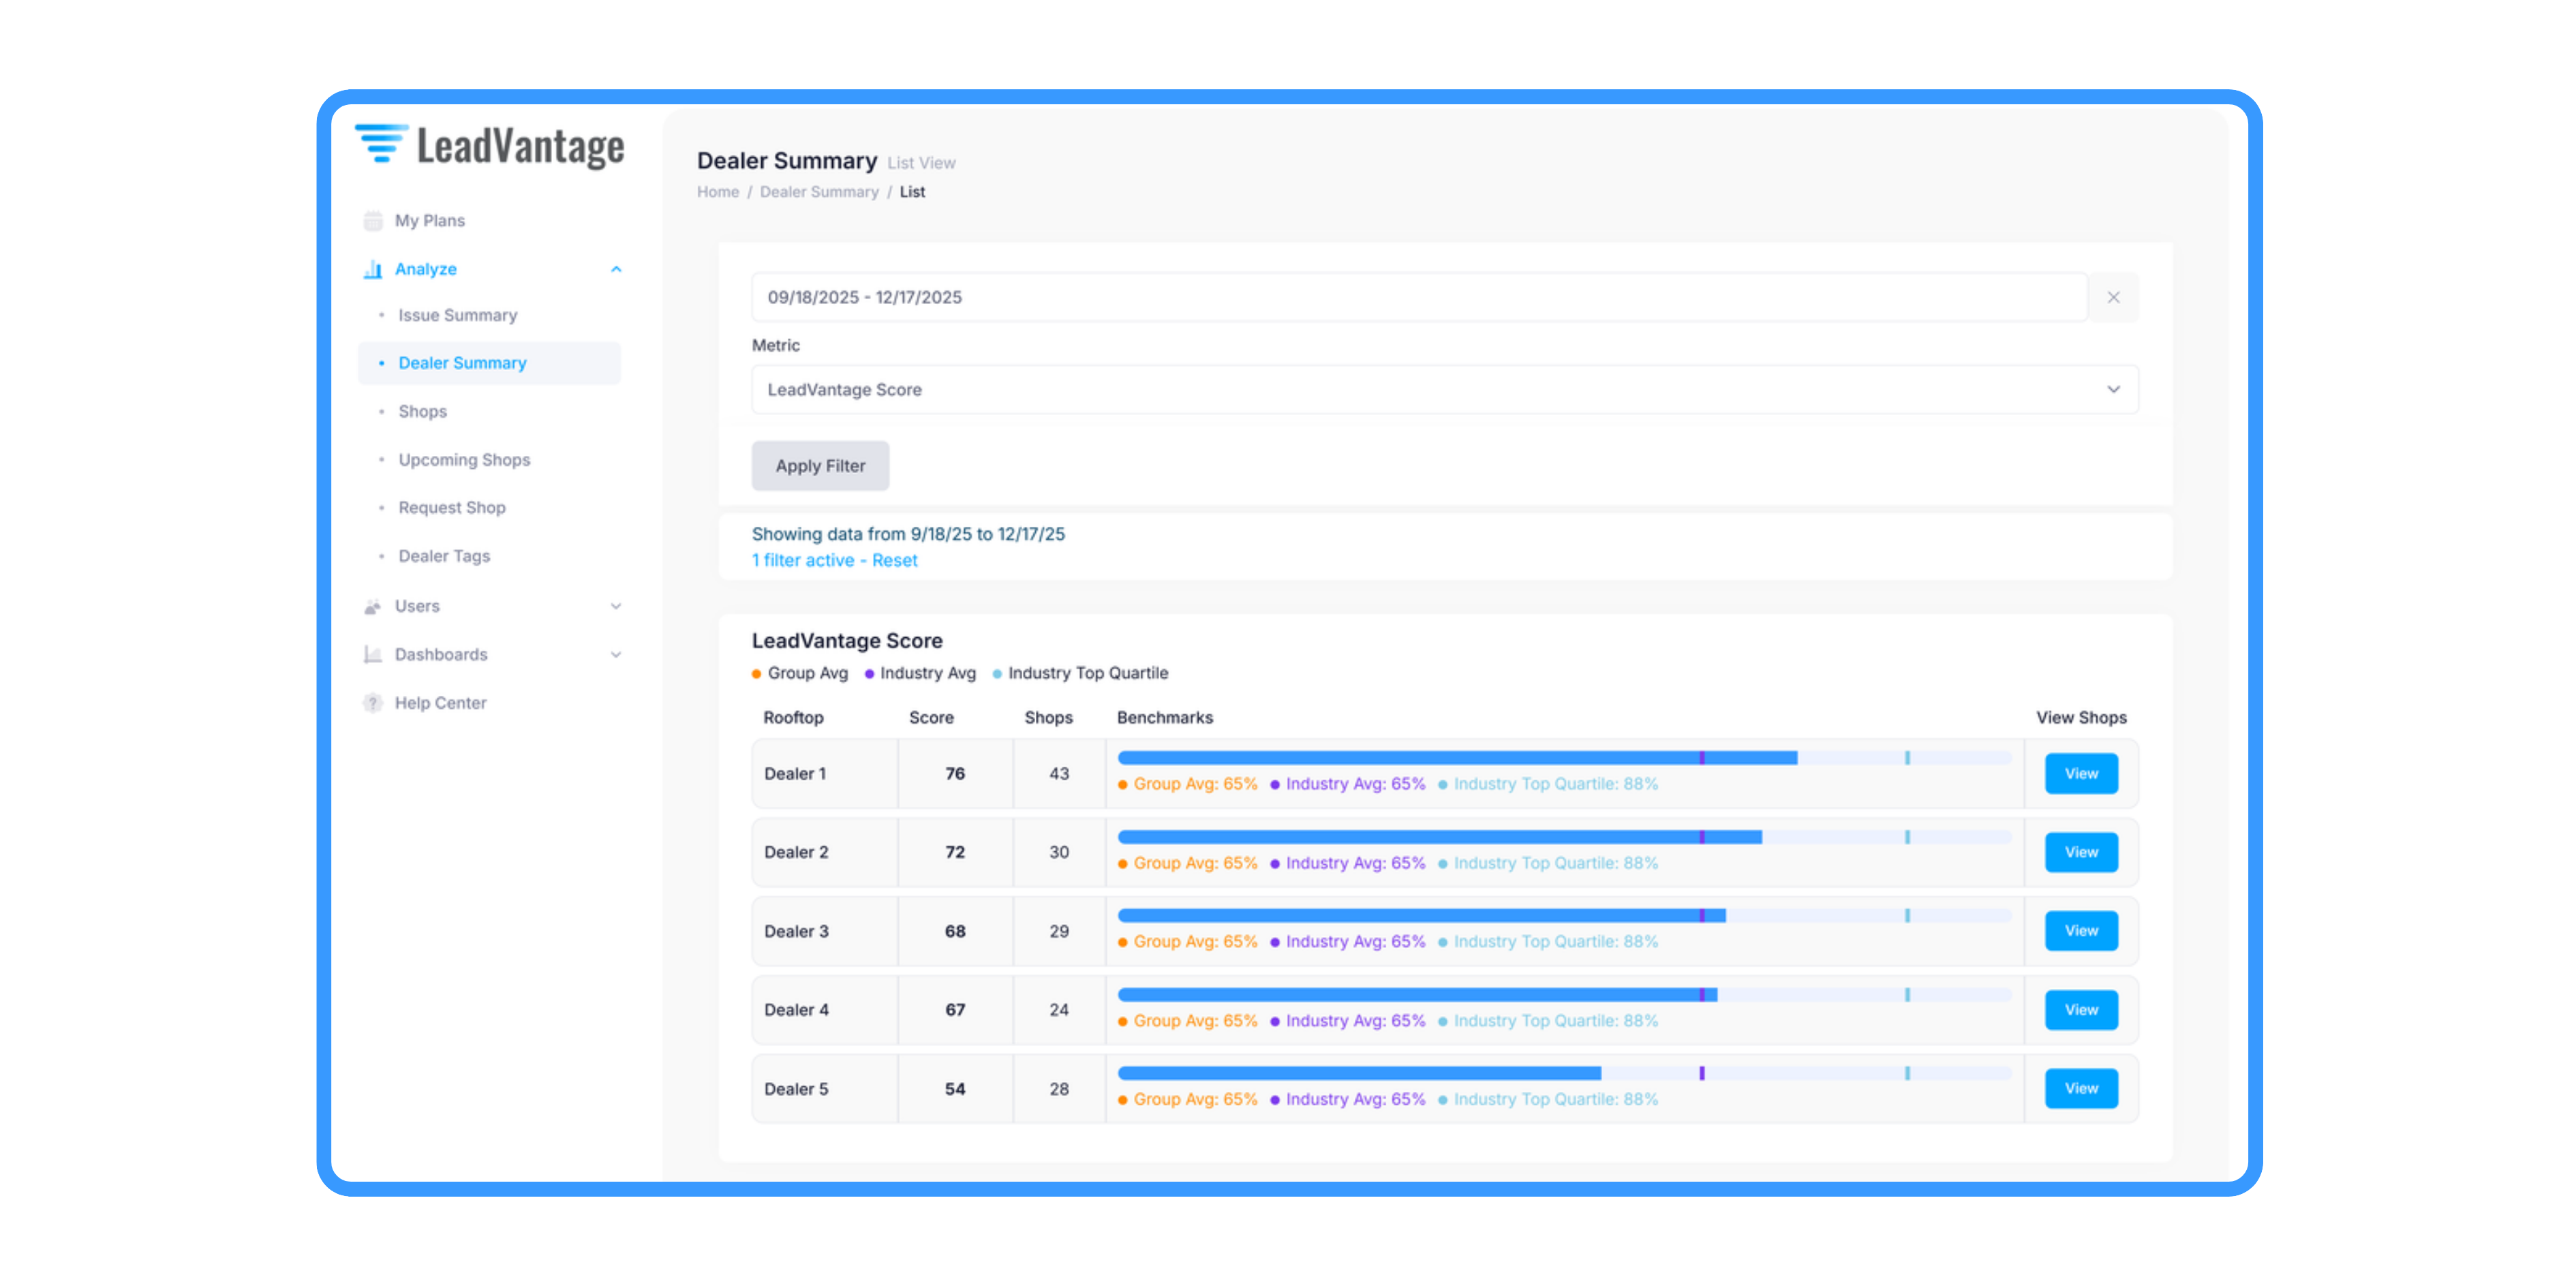2576x1288 pixels.
Task: Click Dealer 5 benchmark progress bar
Action: 1563,1073
